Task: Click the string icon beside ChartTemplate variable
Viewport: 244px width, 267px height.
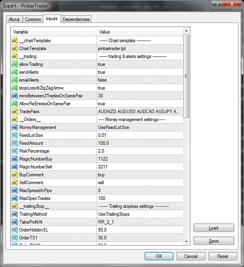Action: (15, 49)
